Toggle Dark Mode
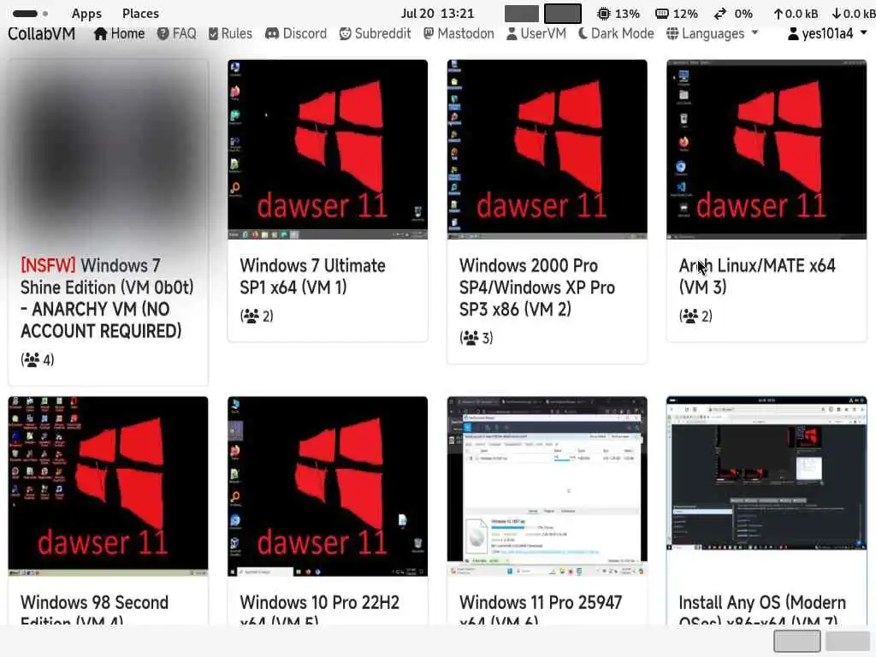The height and width of the screenshot is (657, 876). [x=616, y=33]
